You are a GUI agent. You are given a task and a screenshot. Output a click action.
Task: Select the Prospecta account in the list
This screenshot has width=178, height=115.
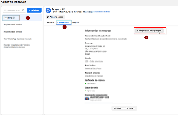(x=22, y=18)
